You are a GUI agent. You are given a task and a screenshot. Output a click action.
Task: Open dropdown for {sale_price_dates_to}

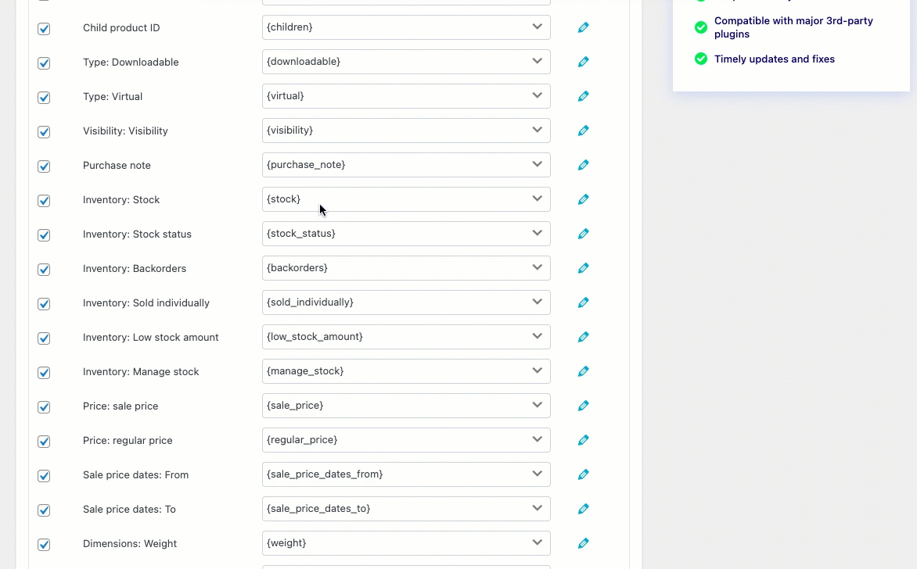pos(538,508)
